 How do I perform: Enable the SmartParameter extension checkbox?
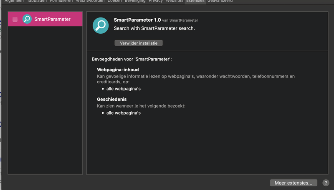coord(15,19)
